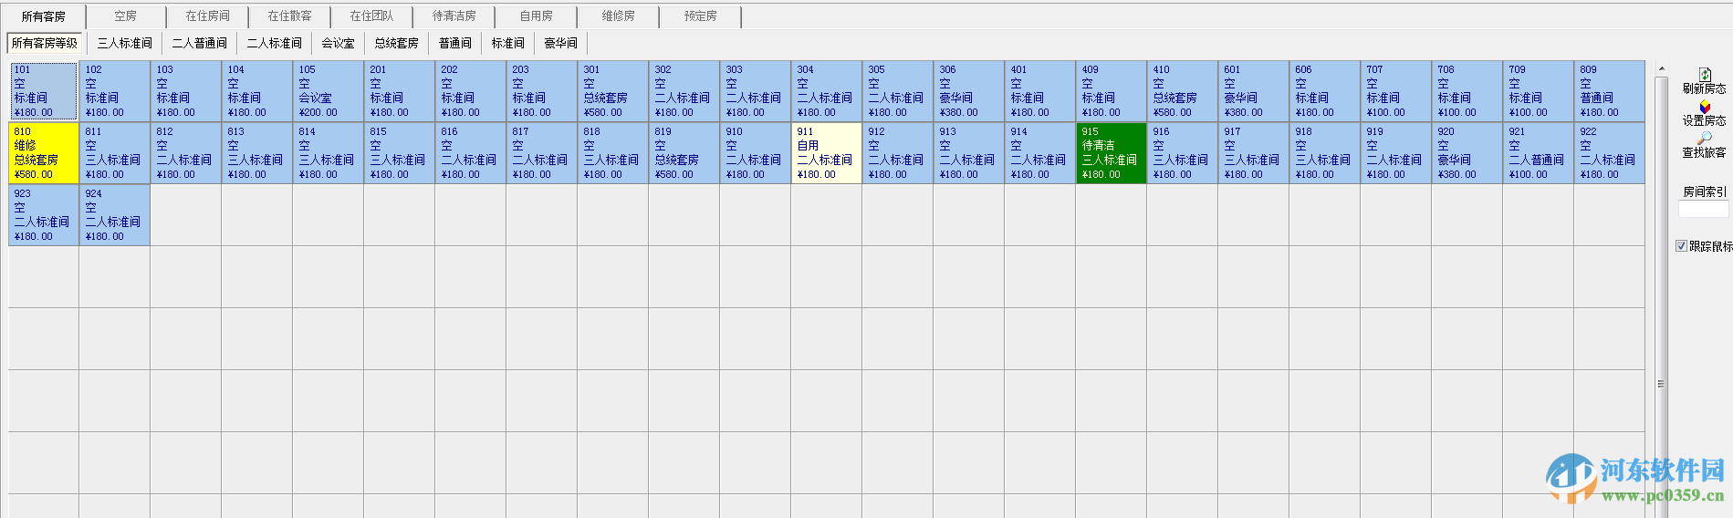Viewport: 1733px width, 518px height.
Task: Select room 924 cell
Action: click(x=115, y=215)
